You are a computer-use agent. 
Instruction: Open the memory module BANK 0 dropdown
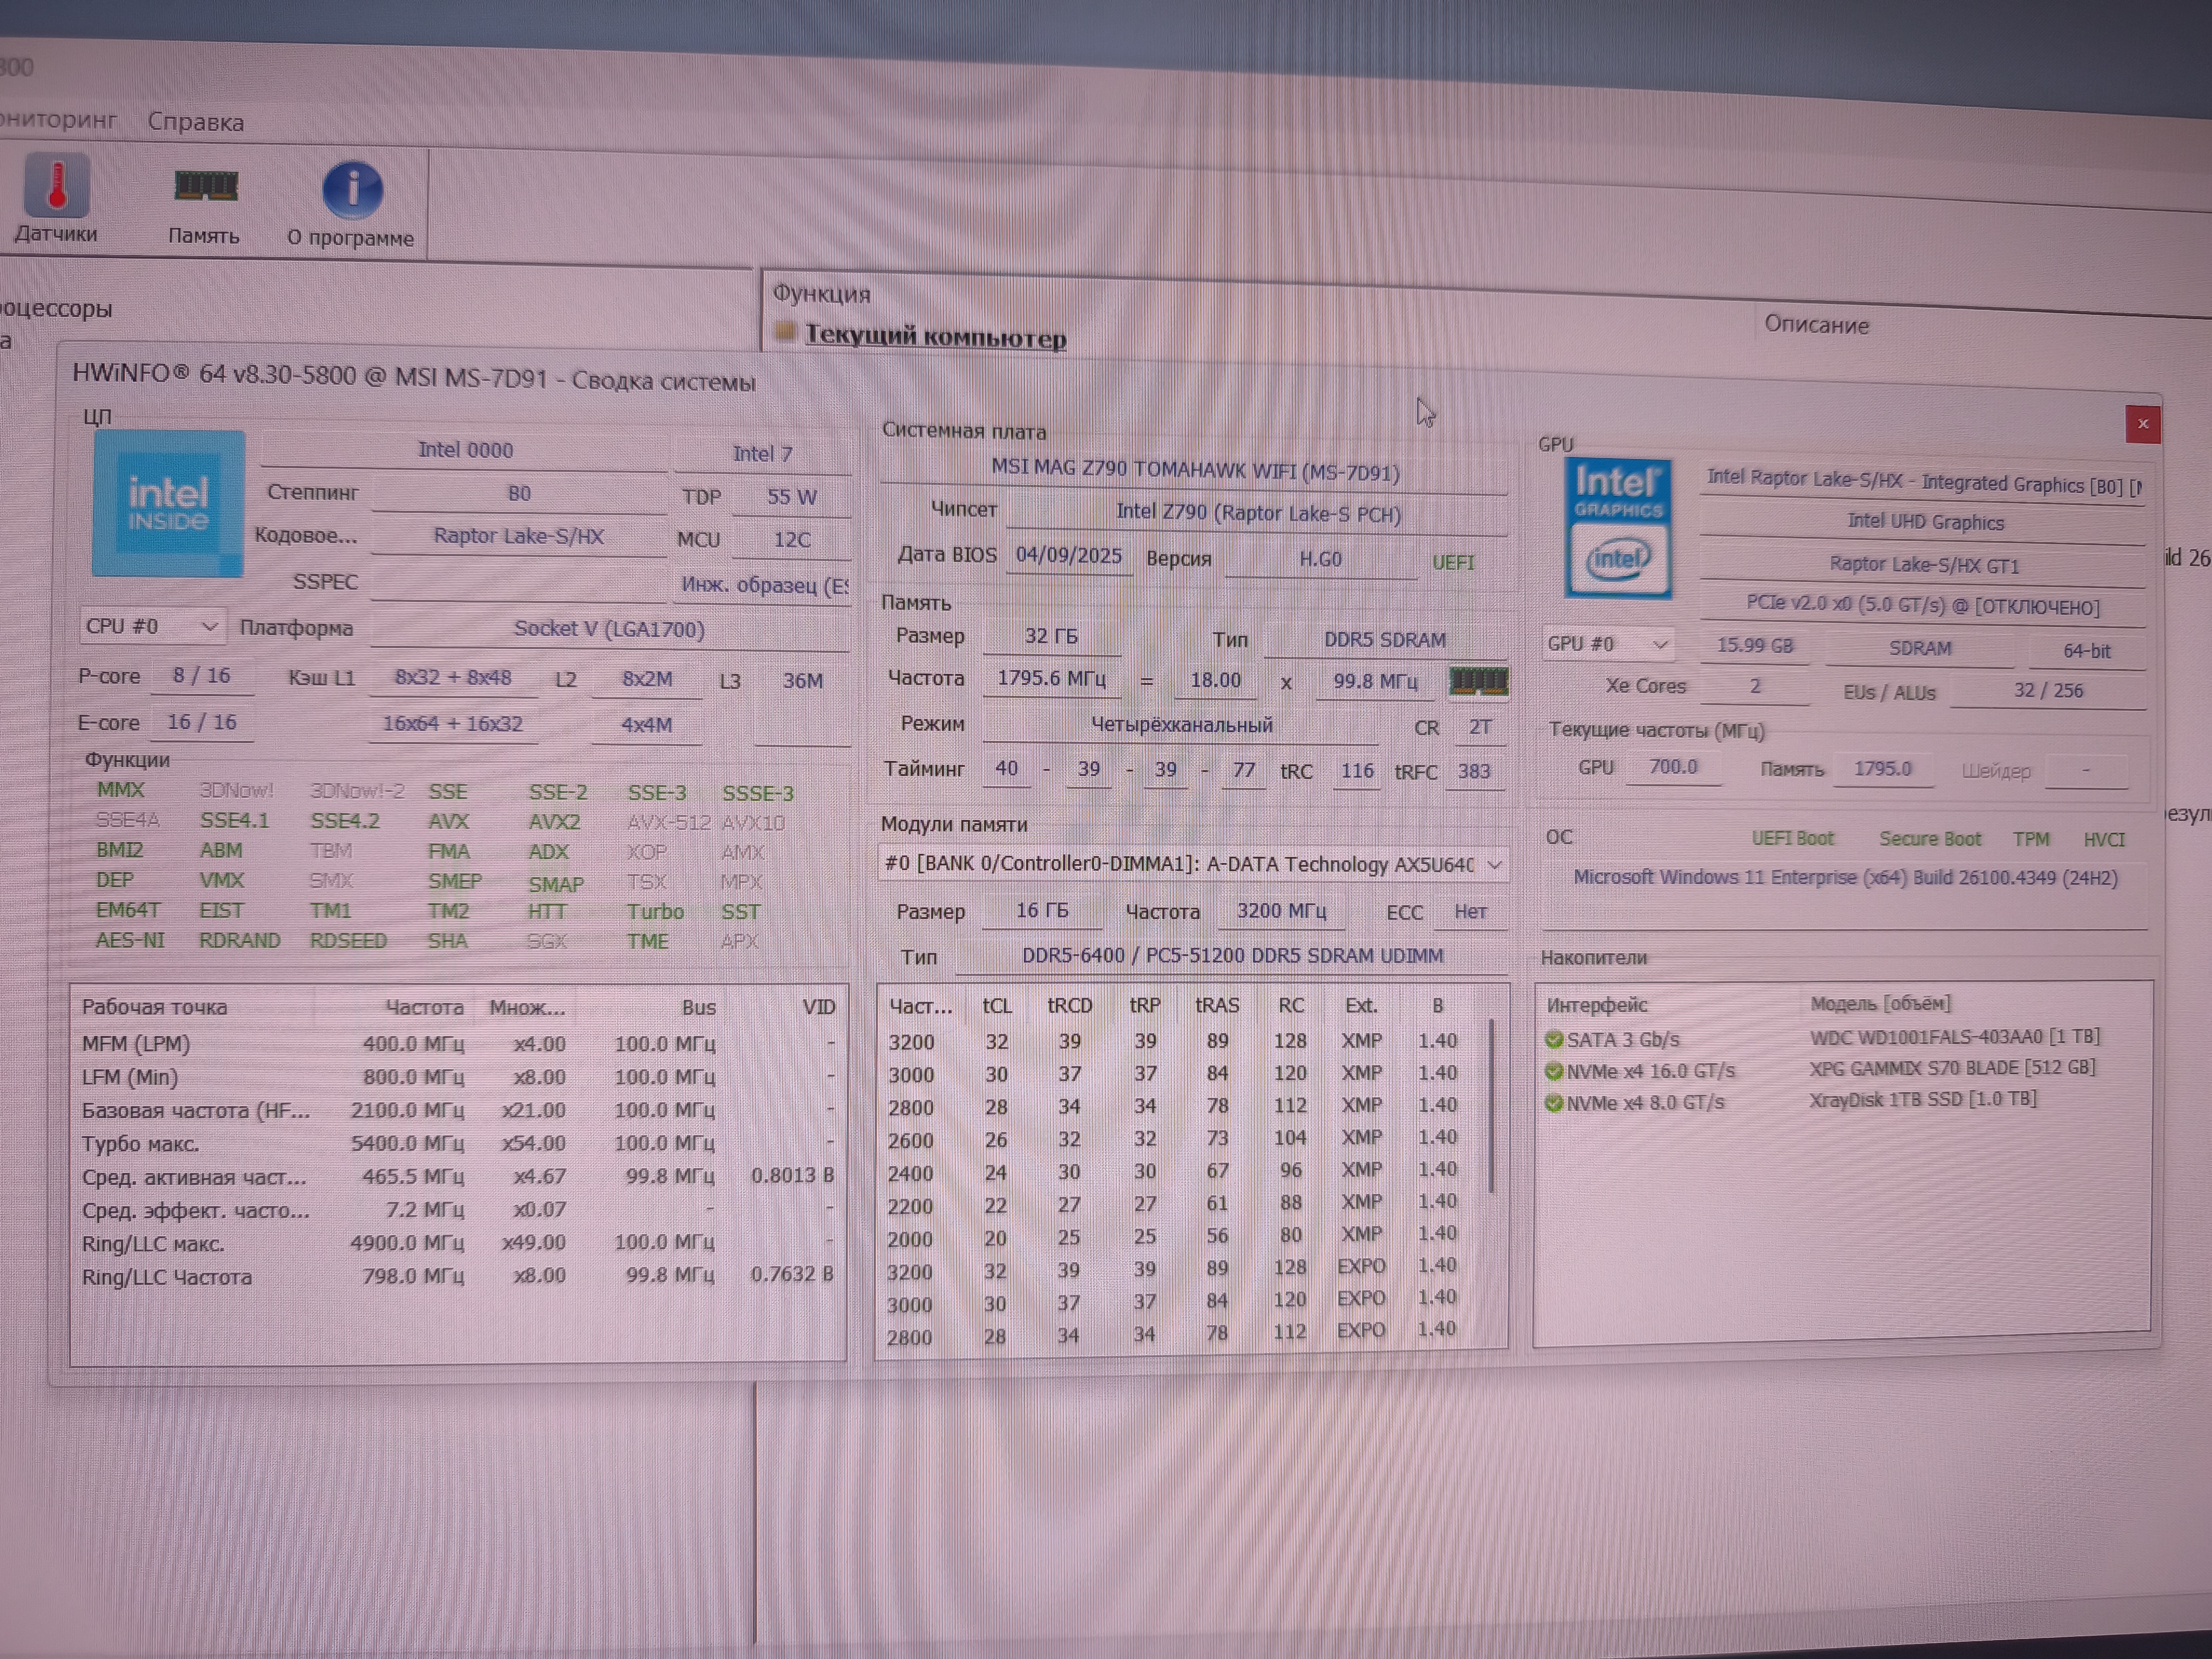click(x=1494, y=865)
